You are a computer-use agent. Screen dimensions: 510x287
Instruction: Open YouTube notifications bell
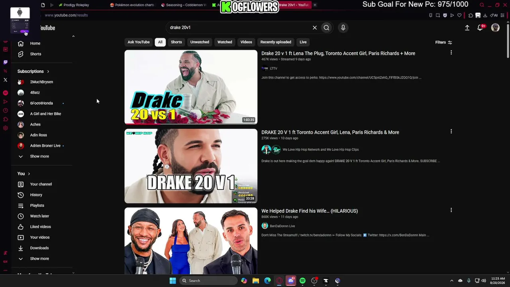(x=481, y=28)
